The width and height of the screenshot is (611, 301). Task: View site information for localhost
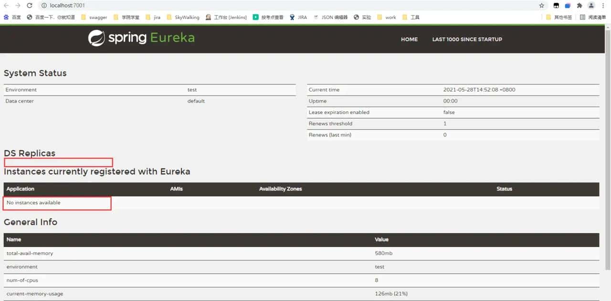click(43, 6)
